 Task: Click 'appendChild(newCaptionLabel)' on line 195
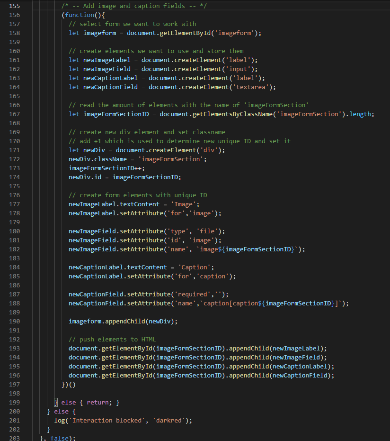280,366
